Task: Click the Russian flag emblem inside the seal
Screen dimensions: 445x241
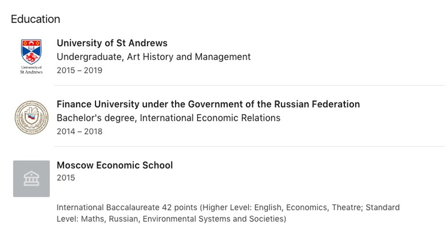Action: tap(31, 116)
